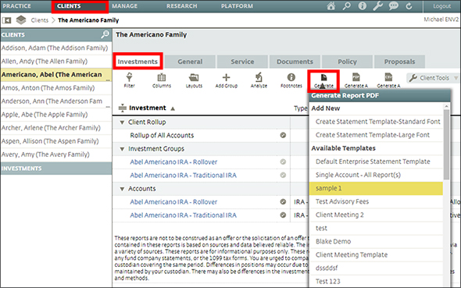Screen dimensions: 461x288
Task: Open the Filter tool
Action: (130, 80)
